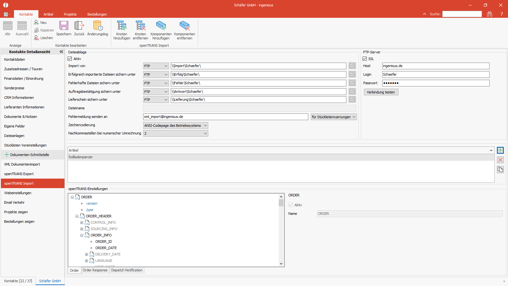Click the Verbindung testen button
Viewport: 508px width, 286px height.
point(381,92)
